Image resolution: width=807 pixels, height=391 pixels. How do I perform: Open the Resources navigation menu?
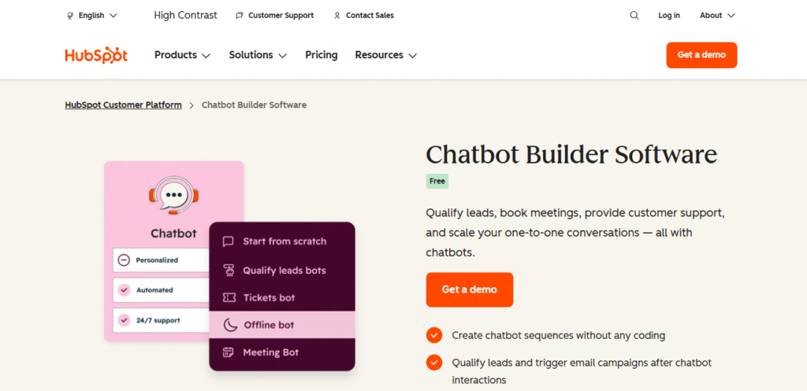click(385, 55)
